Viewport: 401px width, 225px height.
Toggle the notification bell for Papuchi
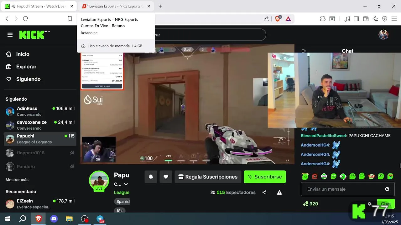pos(151,177)
